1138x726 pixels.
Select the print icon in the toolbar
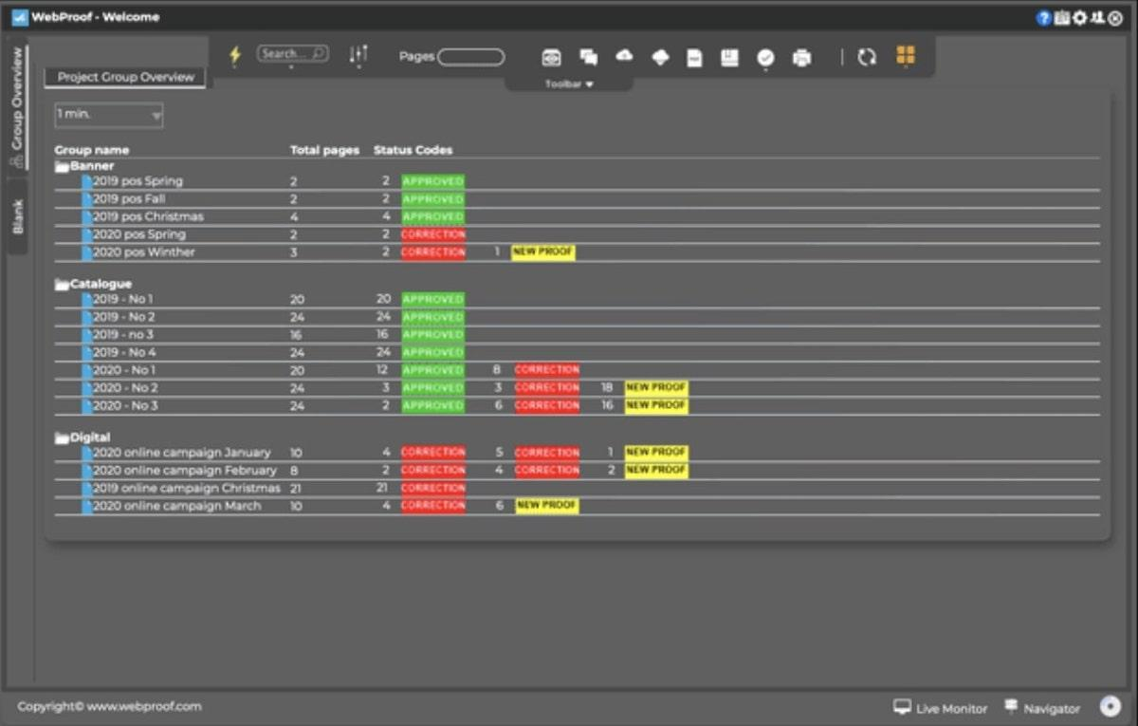point(801,57)
